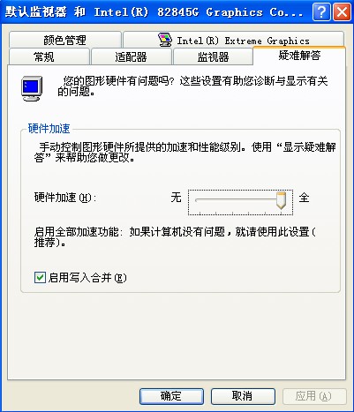
Task: Click the title bar help question mark
Action: click(321, 12)
